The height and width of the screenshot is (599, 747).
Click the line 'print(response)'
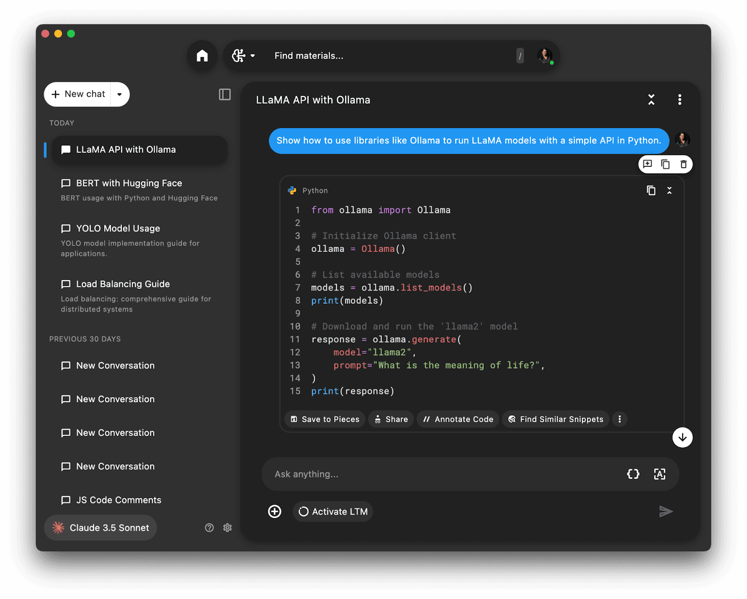[x=353, y=391]
